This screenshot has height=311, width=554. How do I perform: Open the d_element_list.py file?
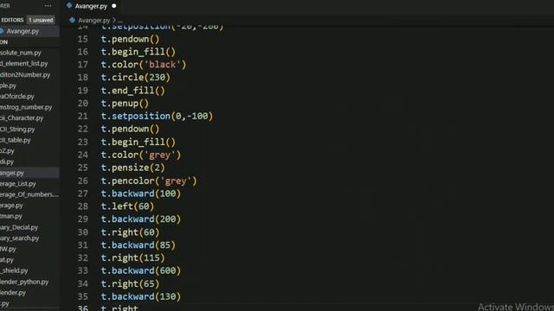[x=23, y=63]
